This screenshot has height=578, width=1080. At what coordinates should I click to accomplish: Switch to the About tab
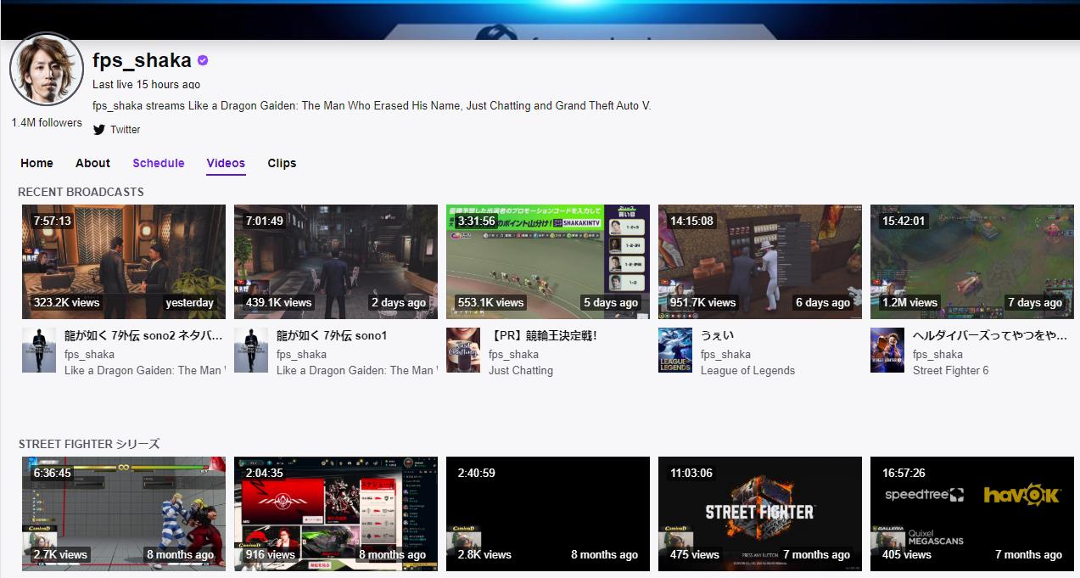(92, 163)
